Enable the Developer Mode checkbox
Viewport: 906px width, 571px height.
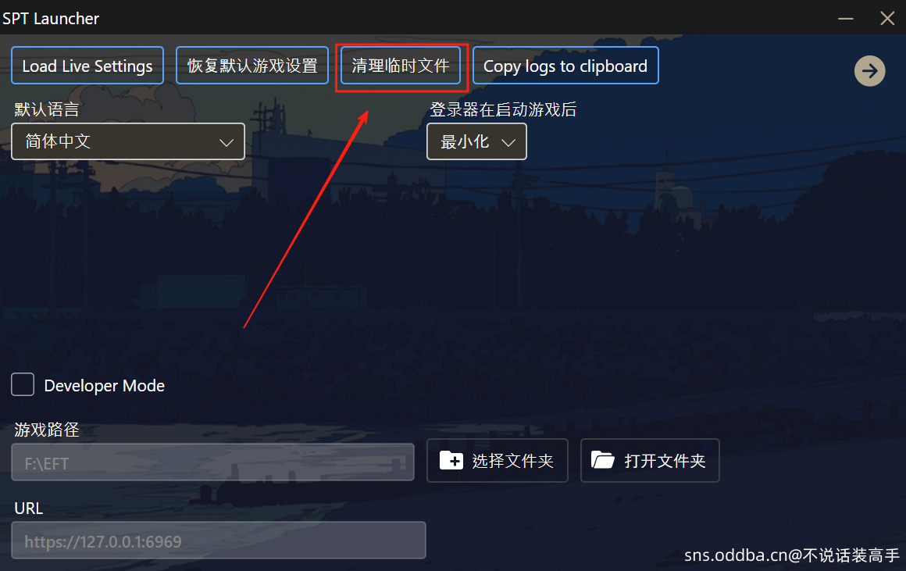click(x=23, y=385)
